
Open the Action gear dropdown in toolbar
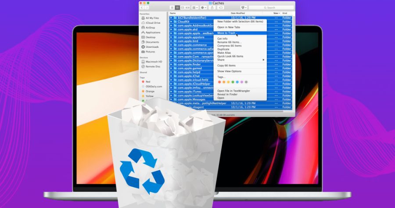coord(204,7)
